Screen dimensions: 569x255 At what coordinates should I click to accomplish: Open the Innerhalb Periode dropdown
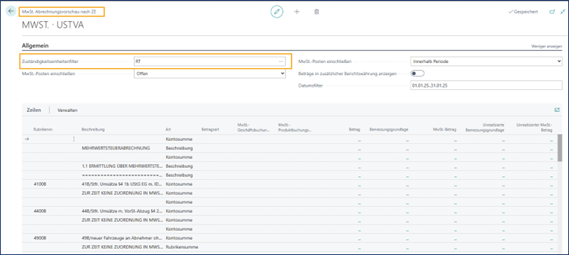pyautogui.click(x=486, y=62)
